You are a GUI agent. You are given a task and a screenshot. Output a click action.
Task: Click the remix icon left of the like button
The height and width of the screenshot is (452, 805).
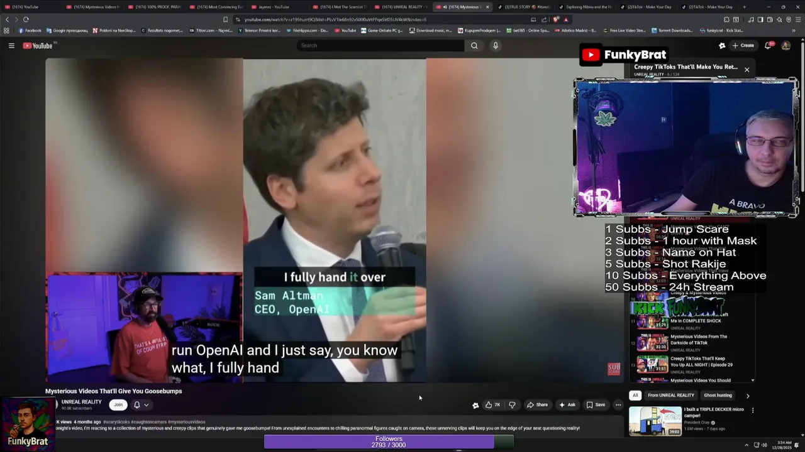(x=475, y=405)
